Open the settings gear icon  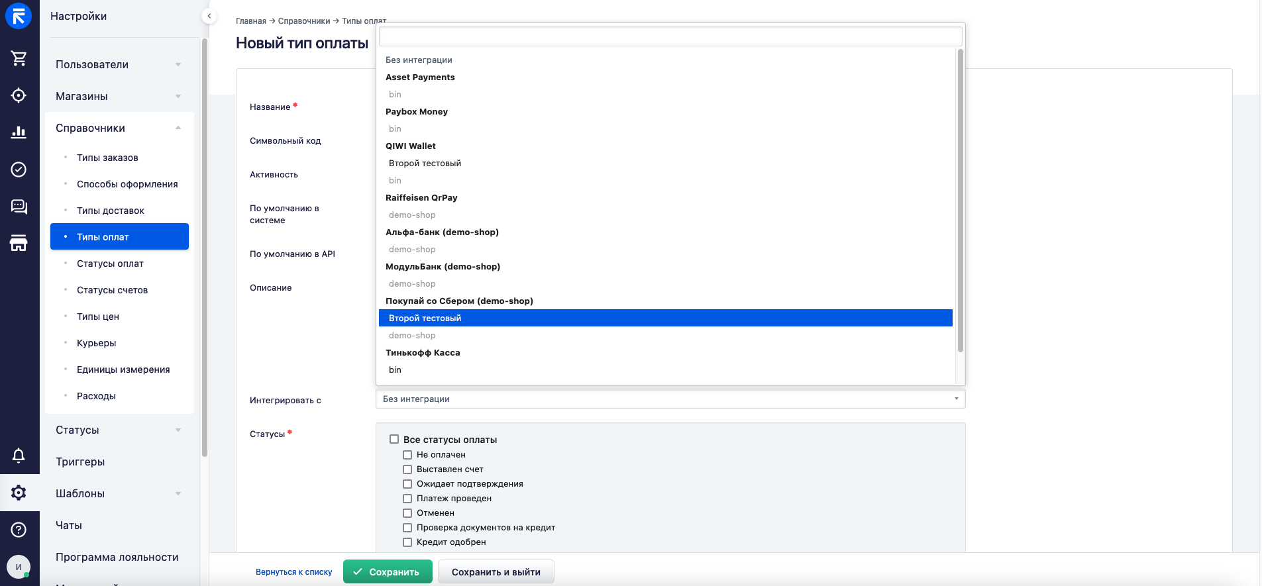(19, 493)
